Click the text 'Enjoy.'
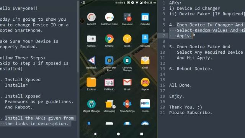245x138 pixels. point(176,96)
